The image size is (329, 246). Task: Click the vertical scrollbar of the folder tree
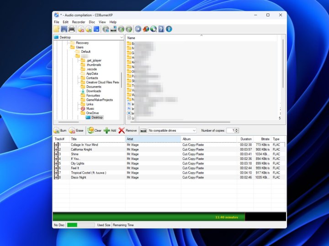click(x=122, y=80)
